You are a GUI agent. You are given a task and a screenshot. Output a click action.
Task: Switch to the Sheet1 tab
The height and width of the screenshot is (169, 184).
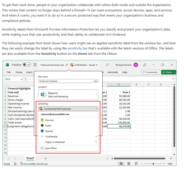pyautogui.click(x=30, y=158)
